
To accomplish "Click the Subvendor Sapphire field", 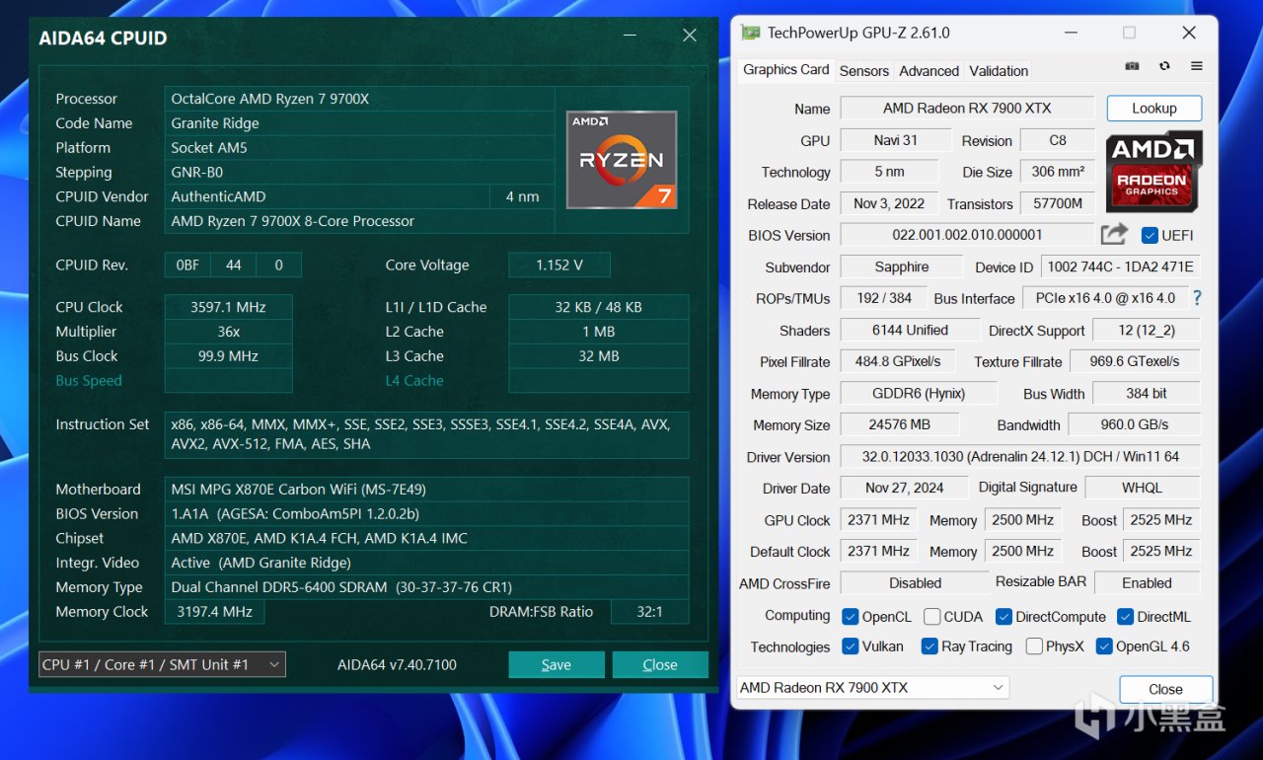I will (902, 266).
